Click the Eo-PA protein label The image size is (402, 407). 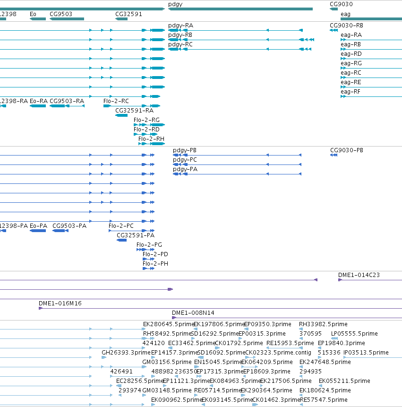point(38,226)
